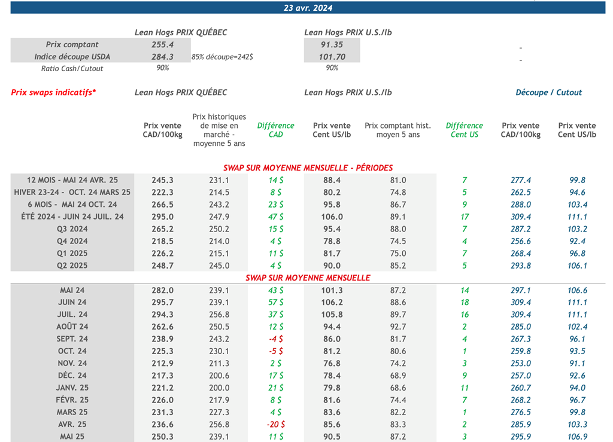Select the "Prix comptant" row label

pyautogui.click(x=72, y=45)
